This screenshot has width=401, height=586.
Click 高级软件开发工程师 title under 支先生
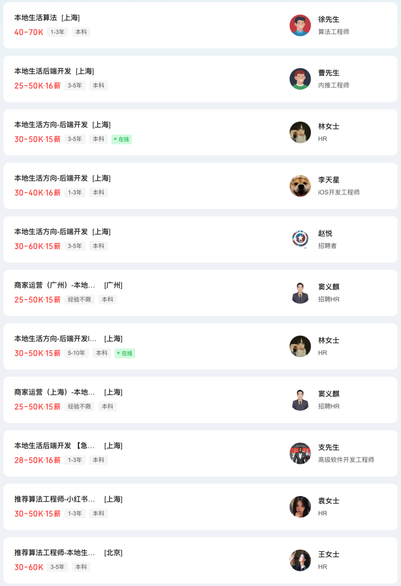346,460
